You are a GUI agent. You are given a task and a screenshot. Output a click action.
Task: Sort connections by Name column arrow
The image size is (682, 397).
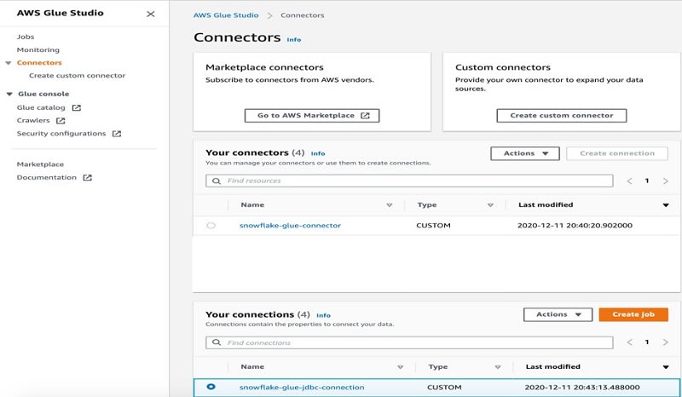pyautogui.click(x=400, y=367)
